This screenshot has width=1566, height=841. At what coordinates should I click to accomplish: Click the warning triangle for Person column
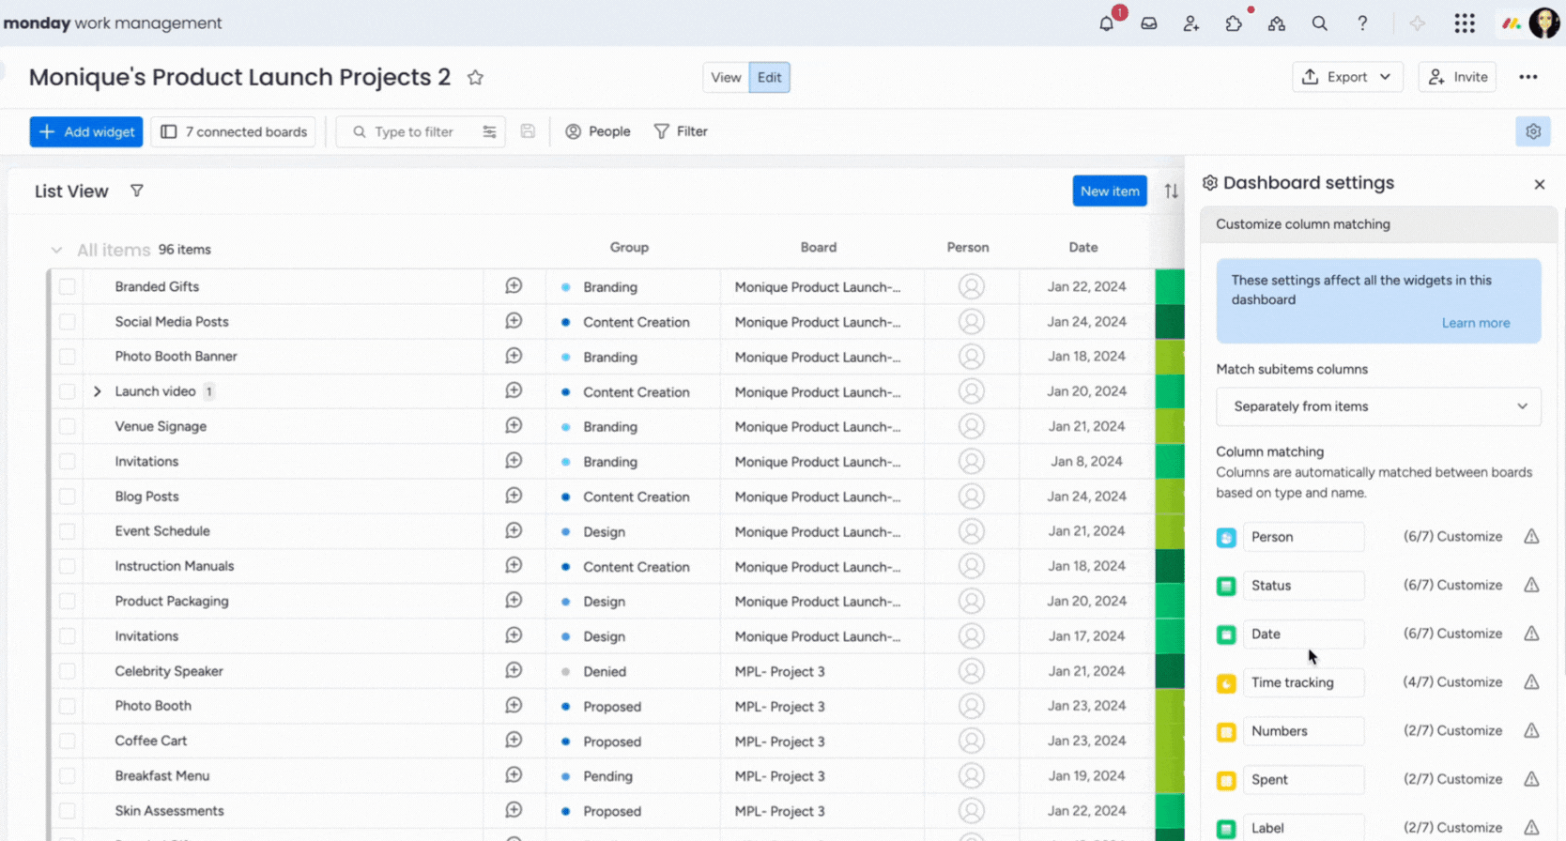pos(1531,537)
